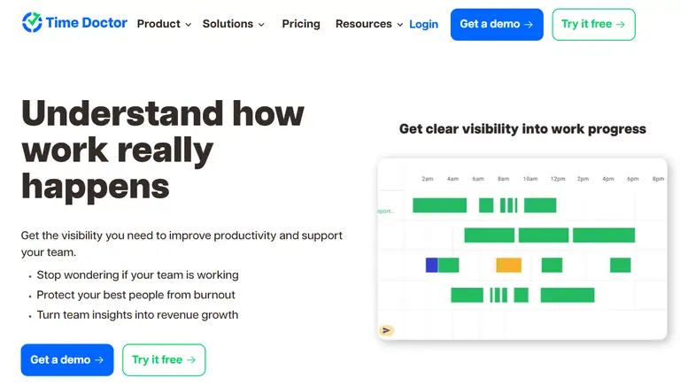
Task: Click the 6am timeline hour marker
Action: (x=478, y=179)
